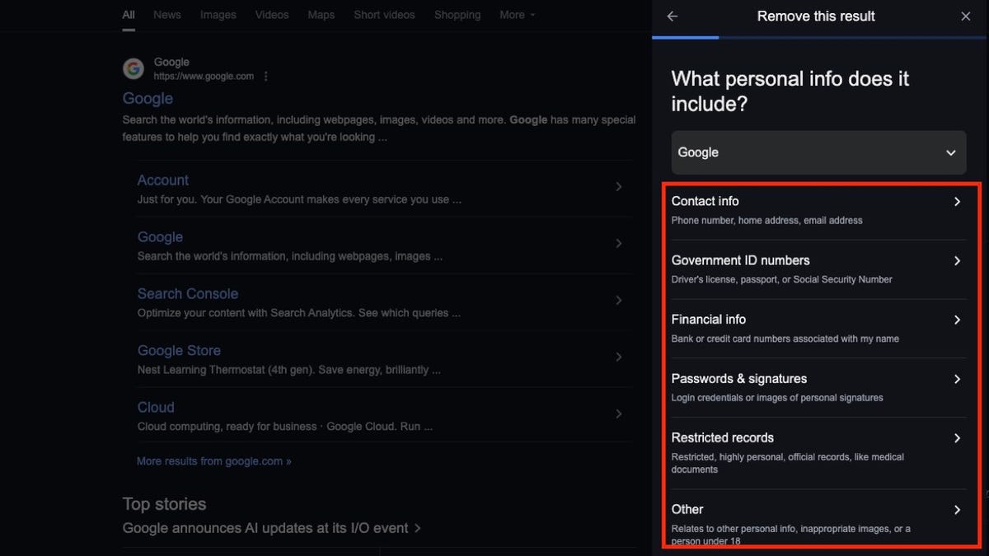Open the Google main result title link
The width and height of the screenshot is (989, 556).
click(148, 99)
